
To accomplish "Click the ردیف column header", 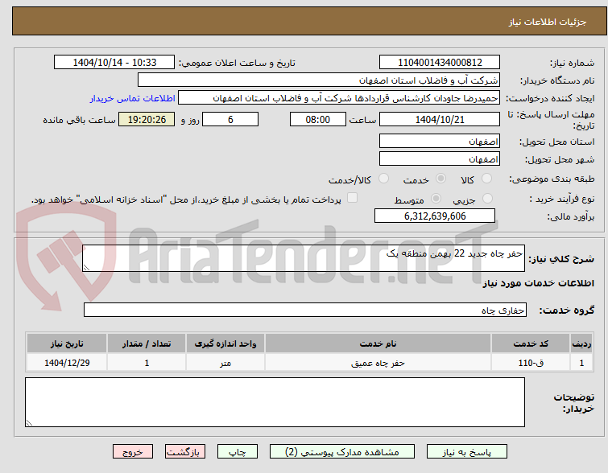I will pos(581,343).
